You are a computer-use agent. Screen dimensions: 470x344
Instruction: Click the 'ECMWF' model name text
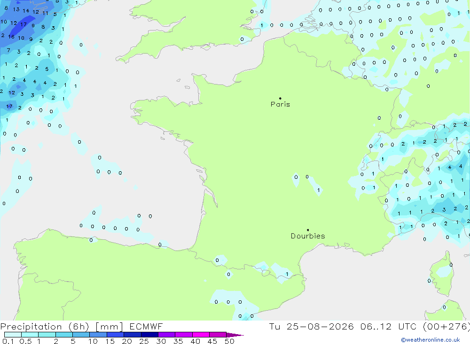pyautogui.click(x=146, y=326)
